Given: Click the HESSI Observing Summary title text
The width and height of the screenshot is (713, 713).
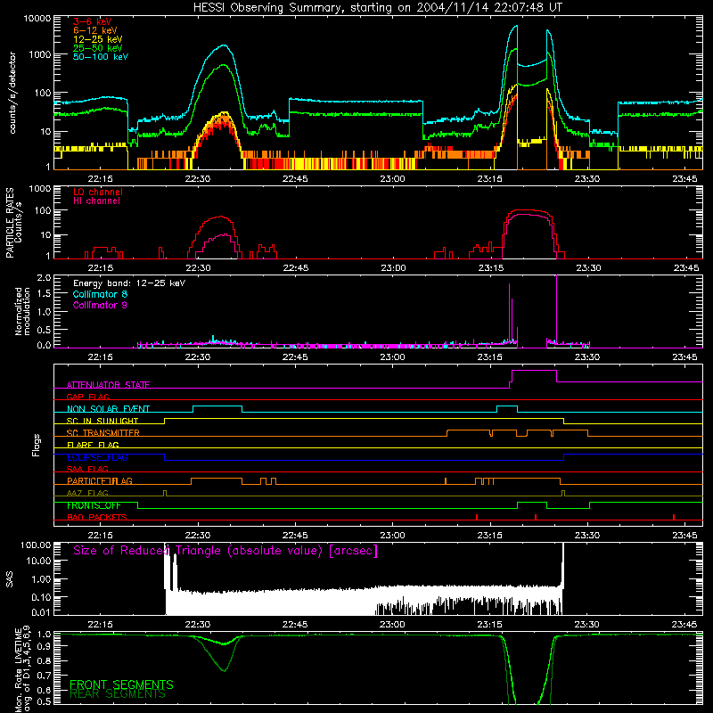Looking at the screenshot, I should point(377,8).
